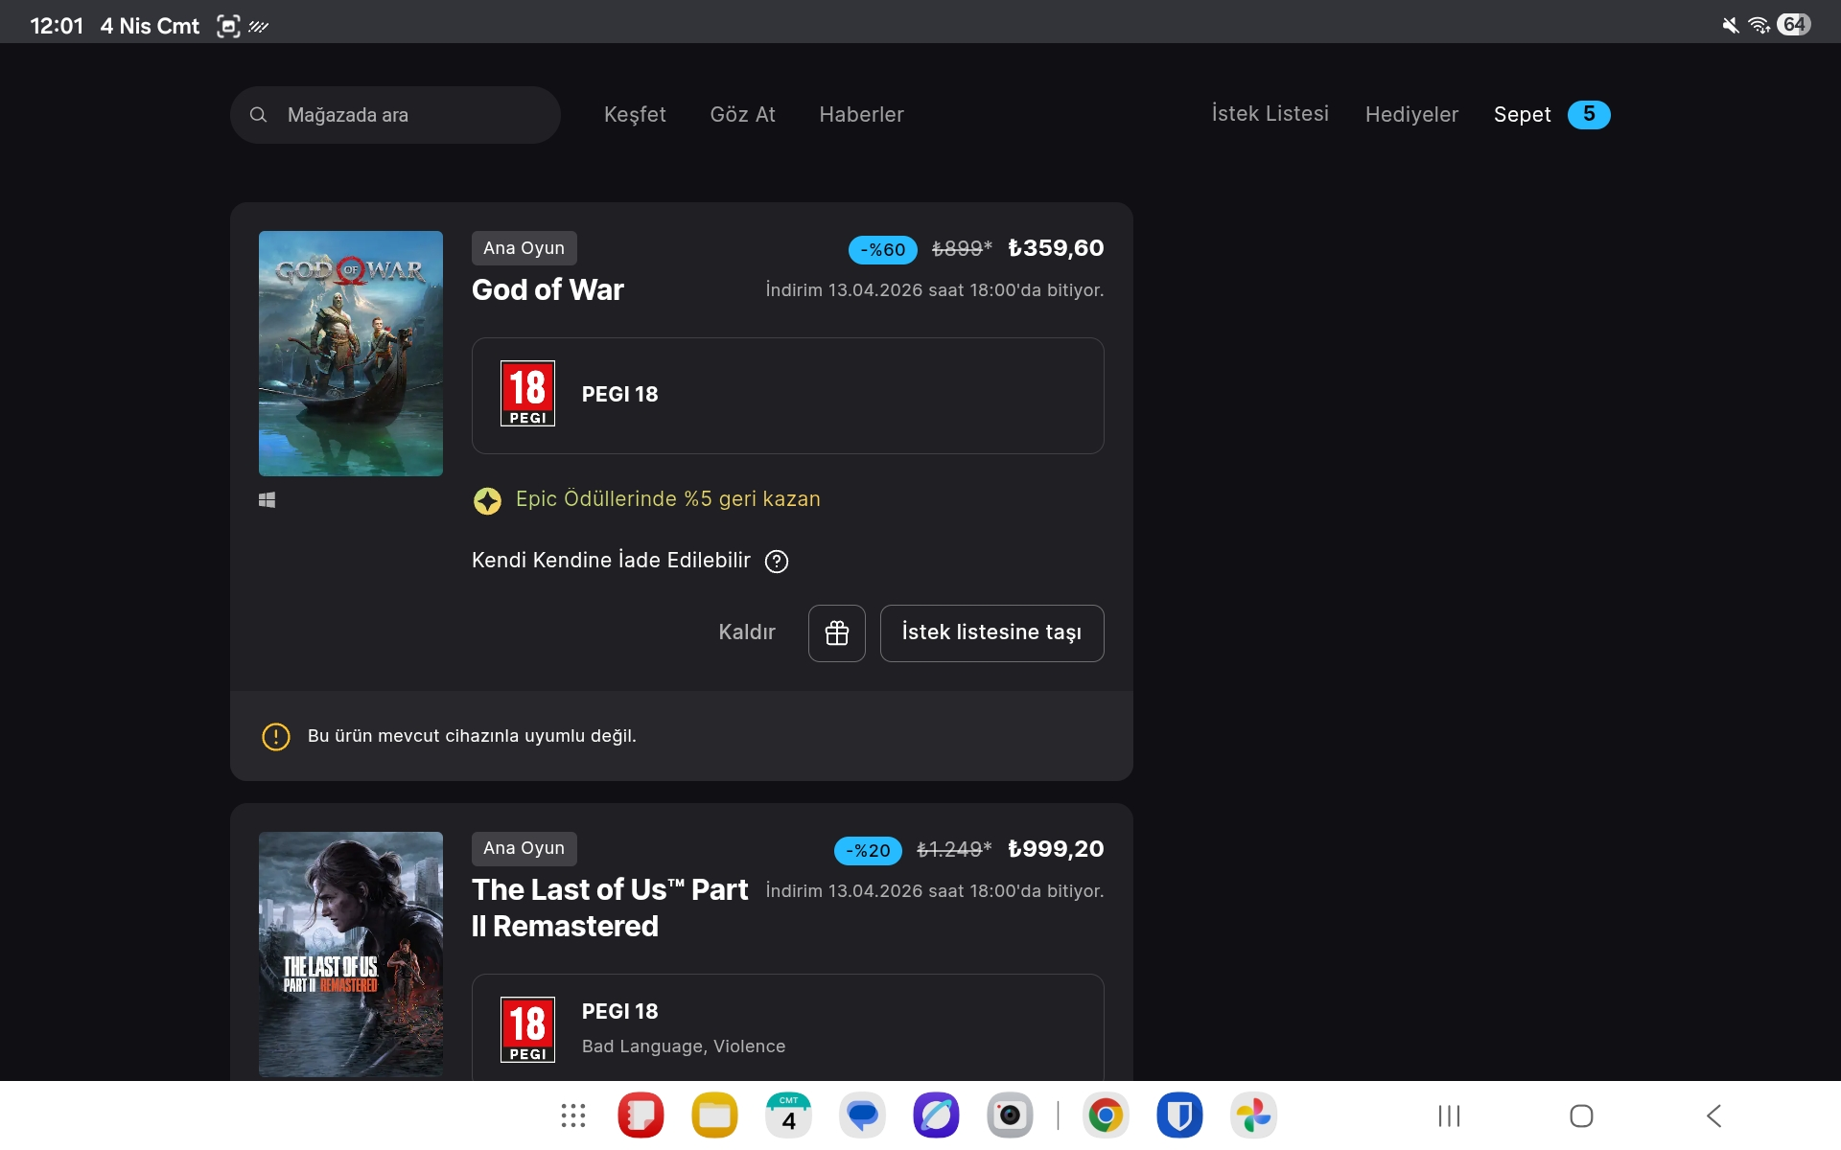Select the struck-through ₺899 original price
Viewport: 1841px width, 1150px height.
click(x=962, y=249)
